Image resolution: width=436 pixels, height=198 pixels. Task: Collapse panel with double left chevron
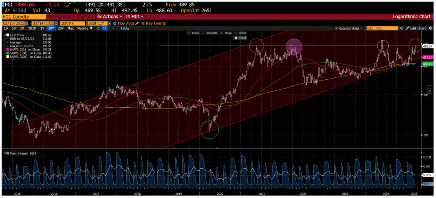[401, 28]
